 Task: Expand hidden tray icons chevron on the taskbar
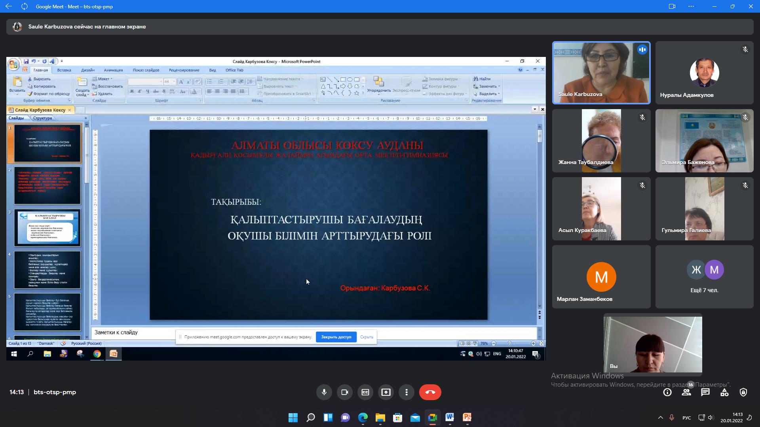point(660,418)
